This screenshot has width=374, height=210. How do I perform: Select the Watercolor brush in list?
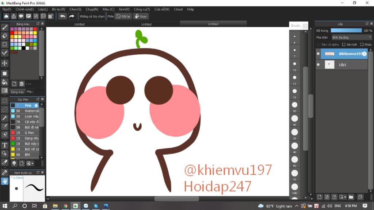(x=24, y=111)
